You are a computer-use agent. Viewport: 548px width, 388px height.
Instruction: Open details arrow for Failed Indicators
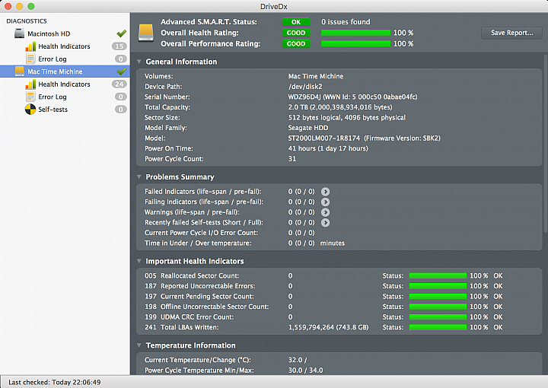point(326,192)
